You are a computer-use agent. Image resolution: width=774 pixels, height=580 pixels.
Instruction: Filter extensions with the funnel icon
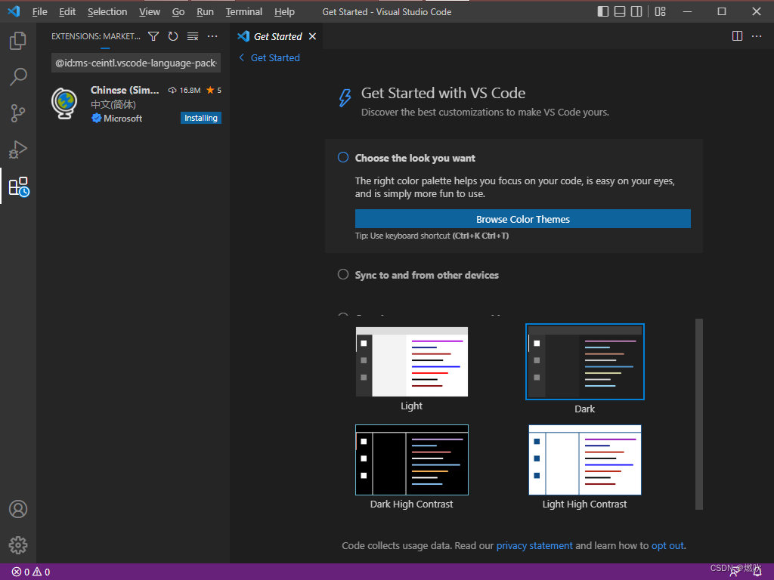pos(153,36)
